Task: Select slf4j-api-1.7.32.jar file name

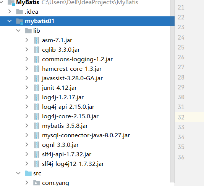Action: tap(66, 154)
